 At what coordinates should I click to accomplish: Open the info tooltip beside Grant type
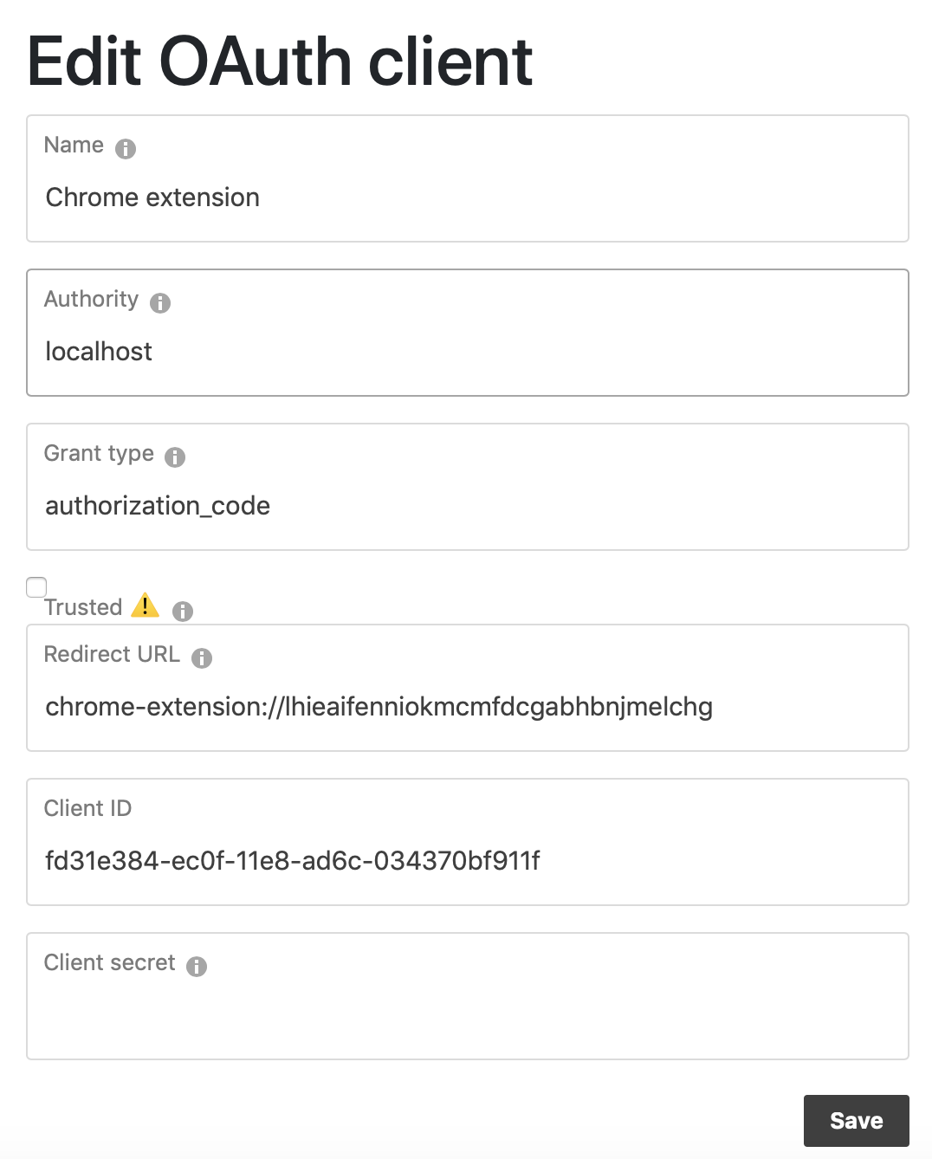(175, 456)
